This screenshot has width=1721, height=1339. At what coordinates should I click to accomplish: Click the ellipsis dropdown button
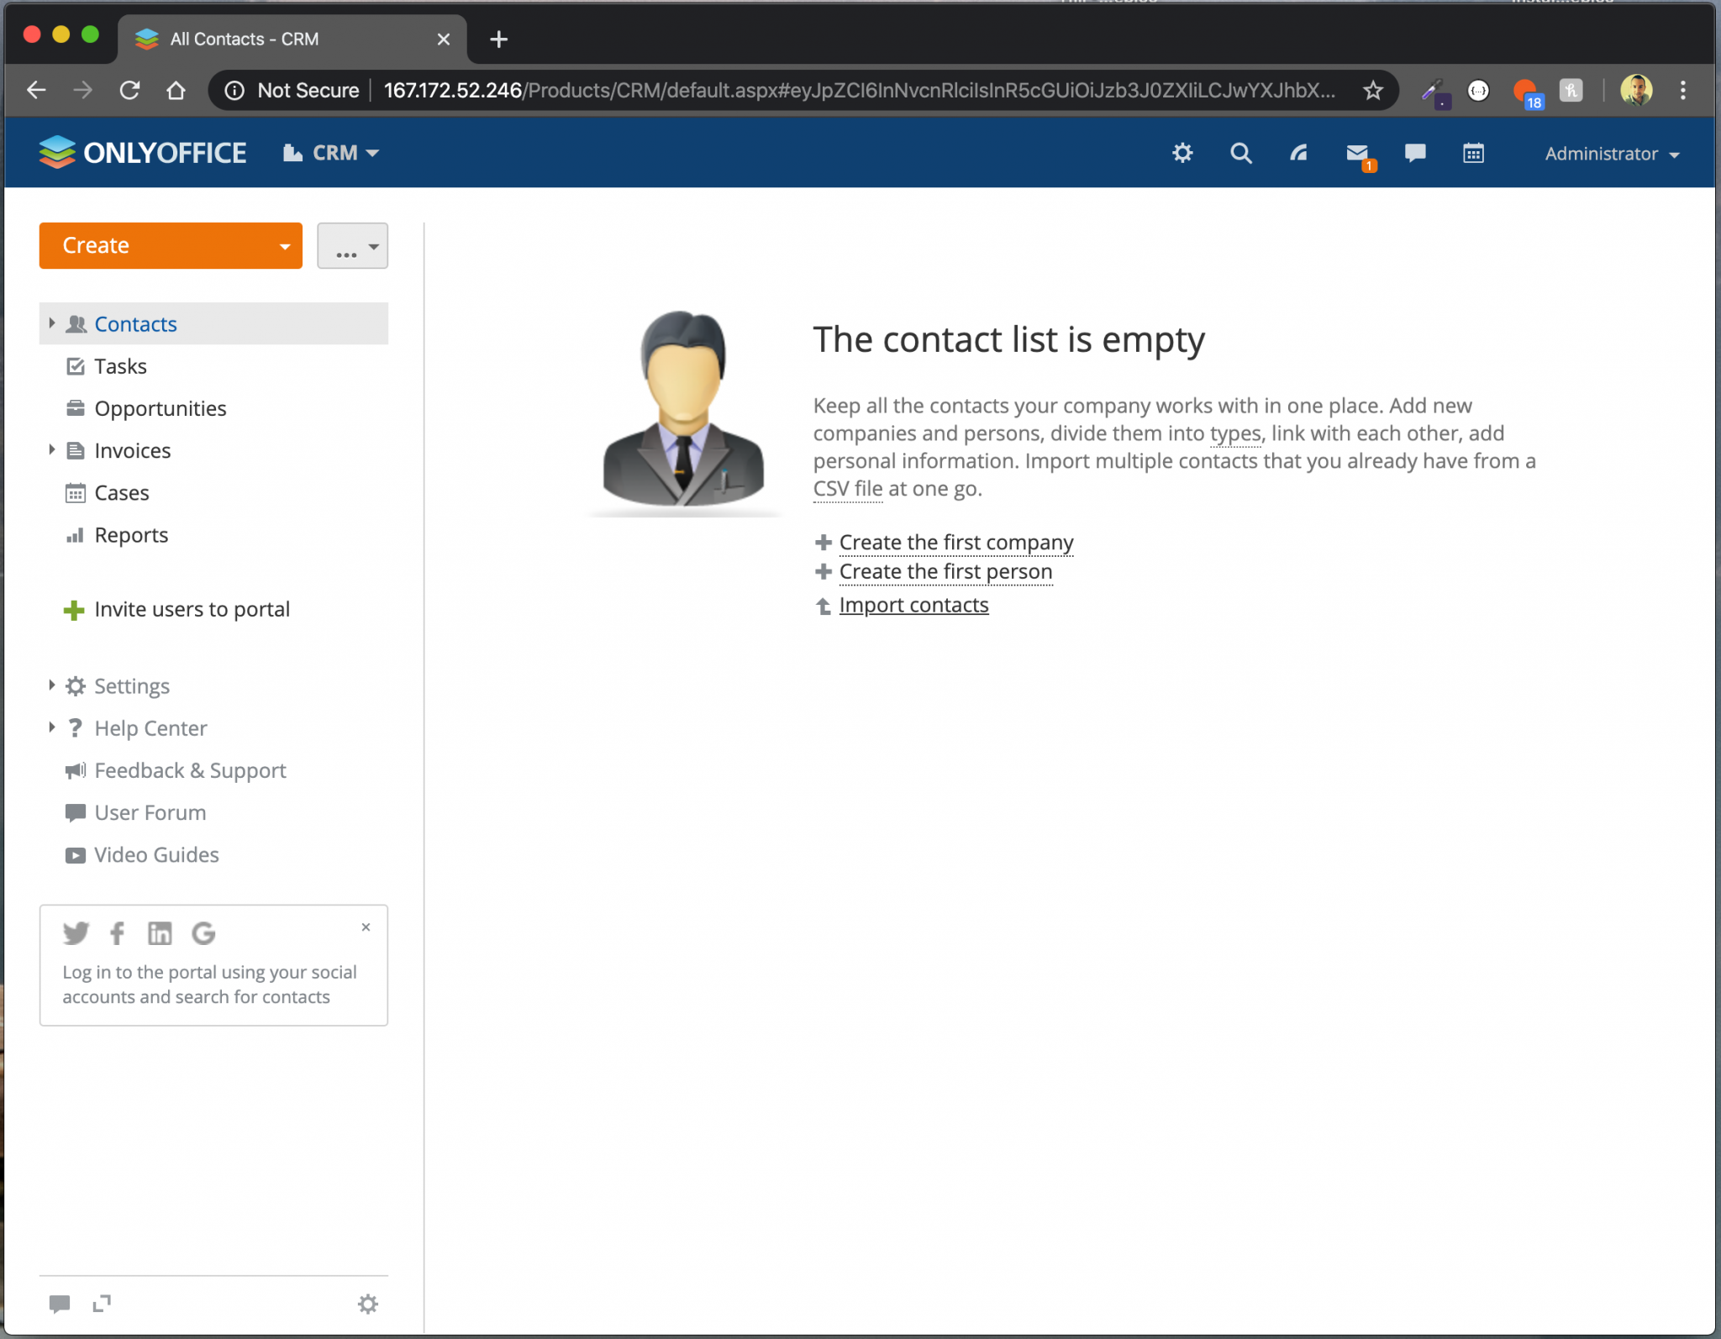pos(352,246)
